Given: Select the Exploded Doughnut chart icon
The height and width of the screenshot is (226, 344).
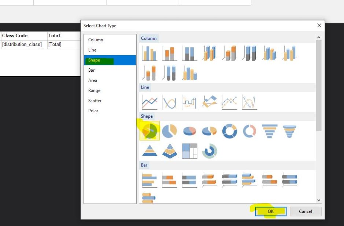Looking at the screenshot, I should [x=249, y=131].
